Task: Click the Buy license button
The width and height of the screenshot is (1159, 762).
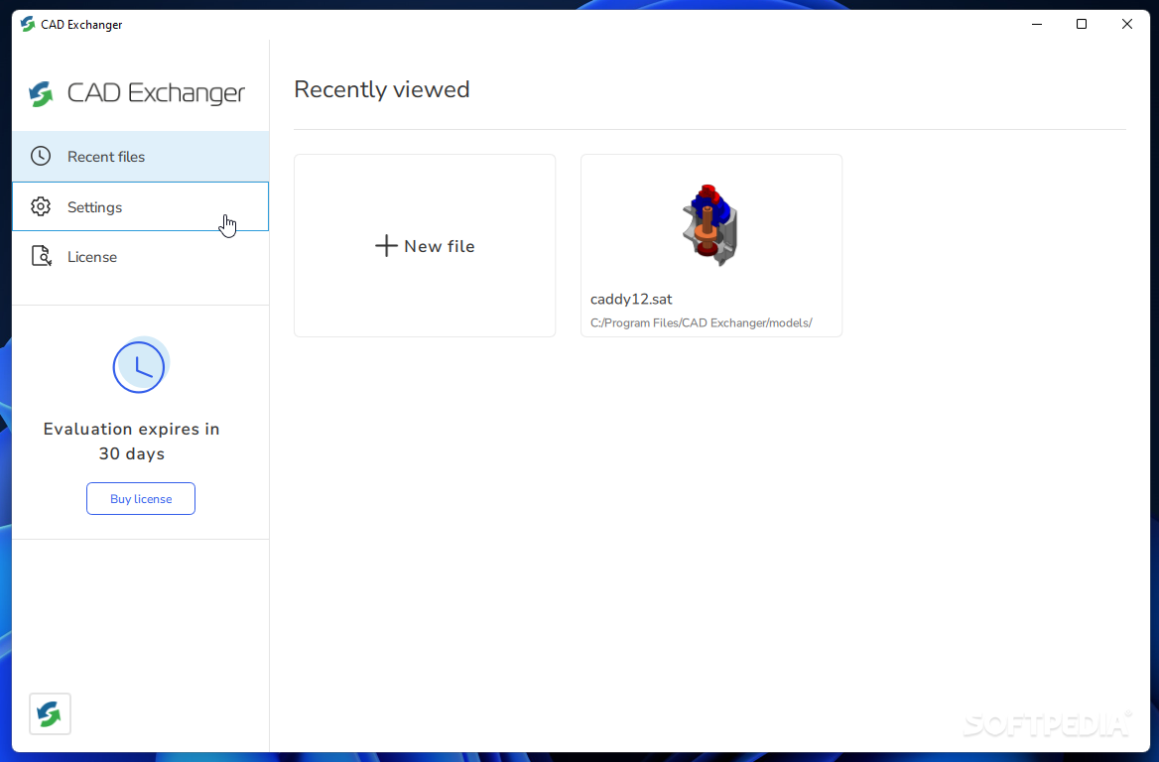Action: click(x=141, y=499)
